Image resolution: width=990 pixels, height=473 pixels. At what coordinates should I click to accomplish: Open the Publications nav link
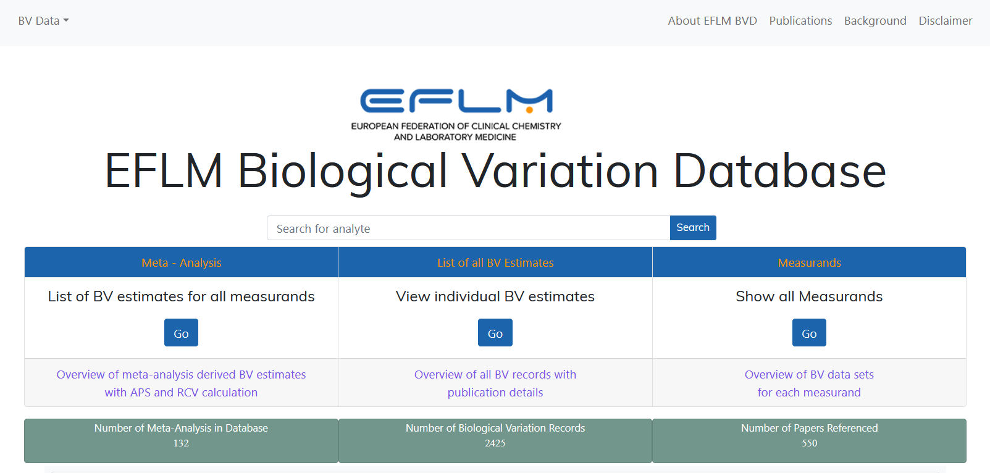coord(800,21)
